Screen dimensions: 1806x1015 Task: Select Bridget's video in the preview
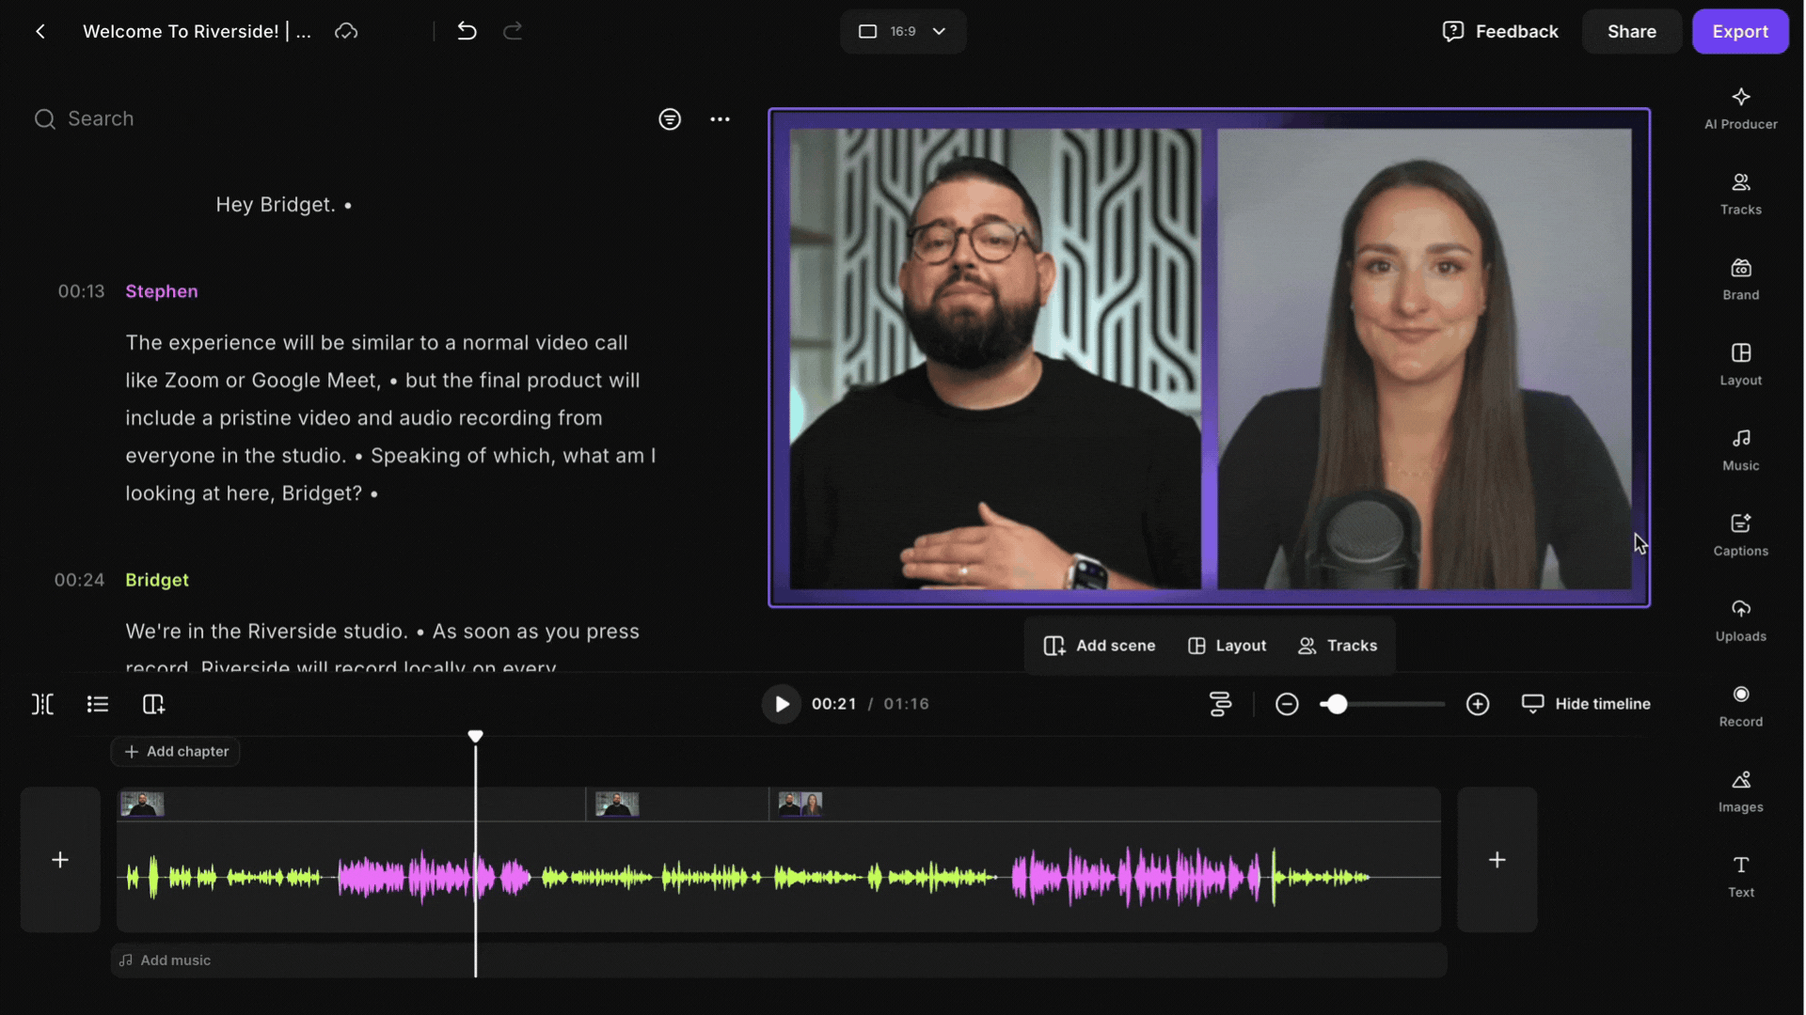(x=1424, y=359)
